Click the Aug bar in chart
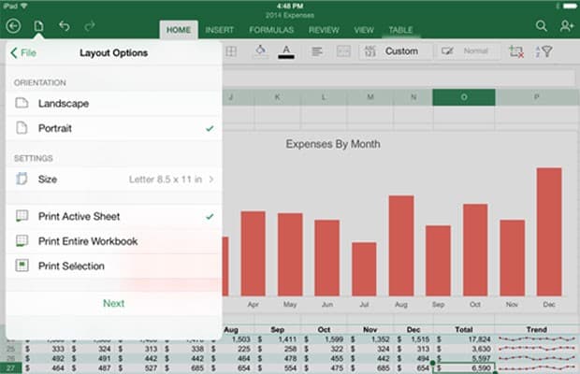The image size is (580, 374). tap(401, 246)
